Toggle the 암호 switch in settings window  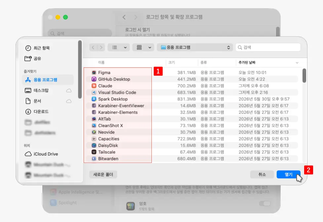[x=265, y=203]
